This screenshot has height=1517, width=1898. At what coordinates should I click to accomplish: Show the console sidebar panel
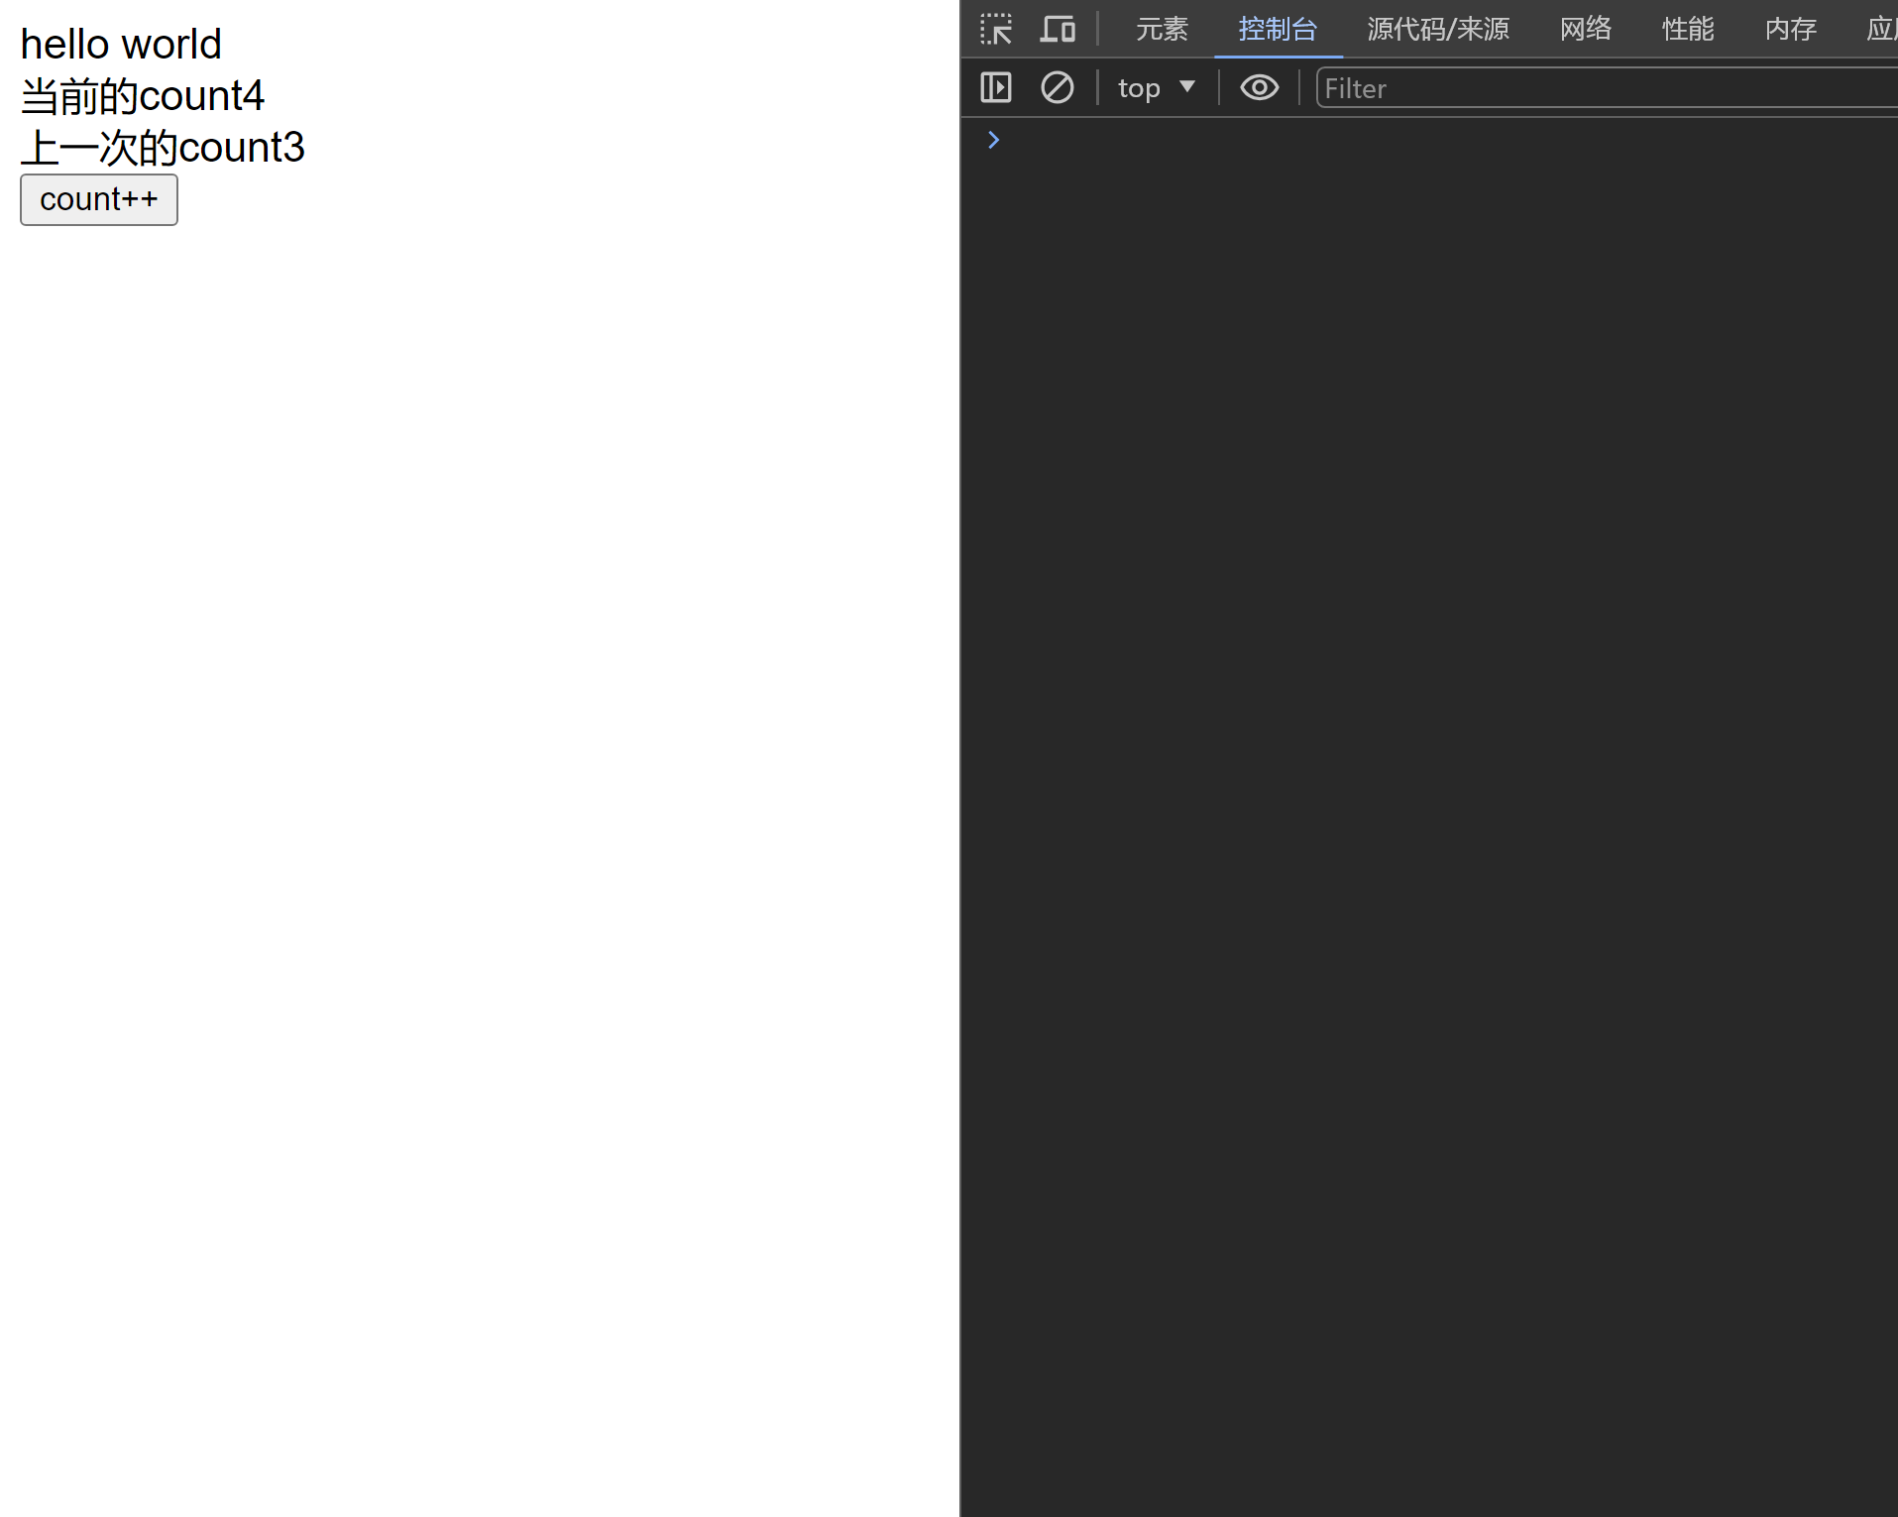996,88
